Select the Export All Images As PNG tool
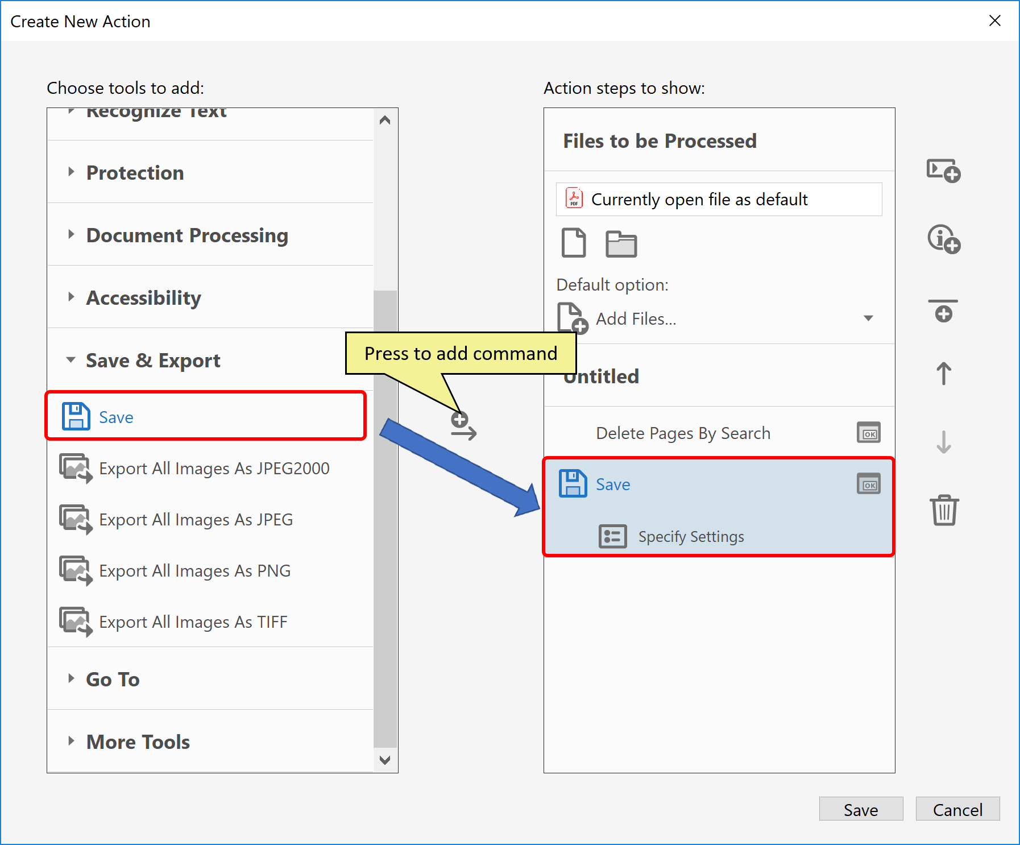1020x845 pixels. click(x=194, y=570)
